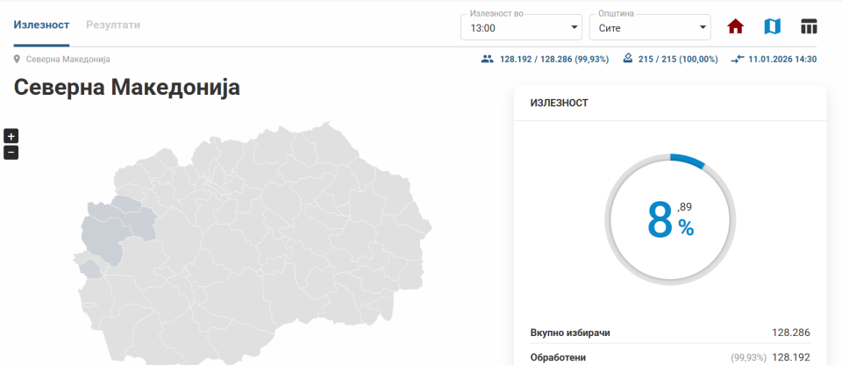Open the table view icon
Viewport: 842px width, 365px height.
(x=809, y=26)
